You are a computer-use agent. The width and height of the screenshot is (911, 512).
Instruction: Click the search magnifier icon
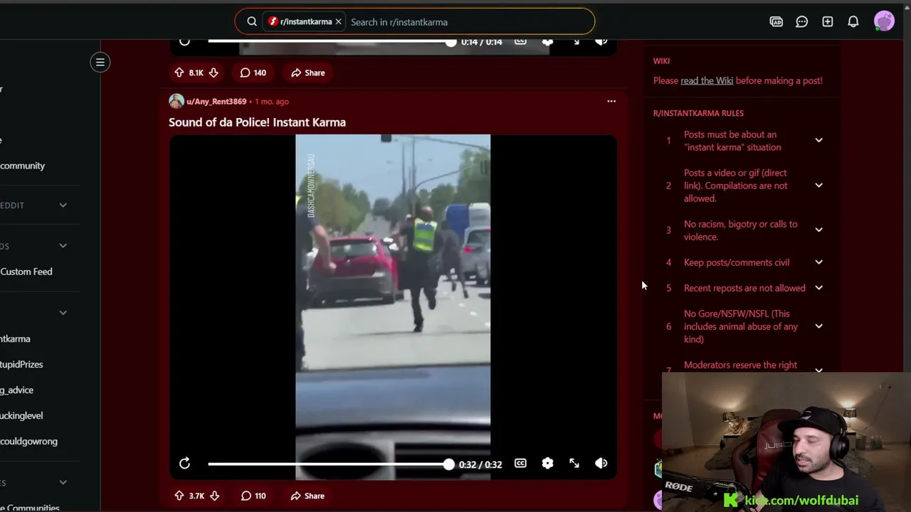pos(252,22)
